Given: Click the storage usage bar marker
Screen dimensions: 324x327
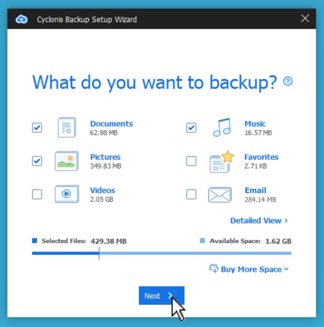Looking at the screenshot, I should coord(99,253).
